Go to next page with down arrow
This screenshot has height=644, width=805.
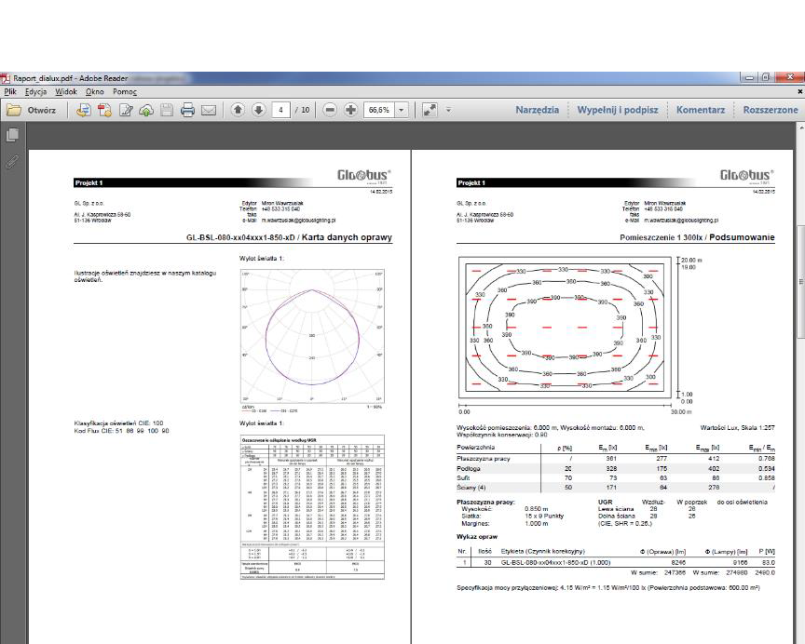point(259,110)
